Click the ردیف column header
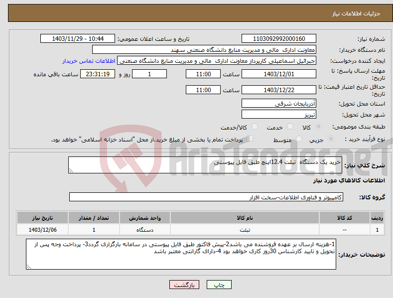Viewport: 393px width, 298px height. [377, 218]
